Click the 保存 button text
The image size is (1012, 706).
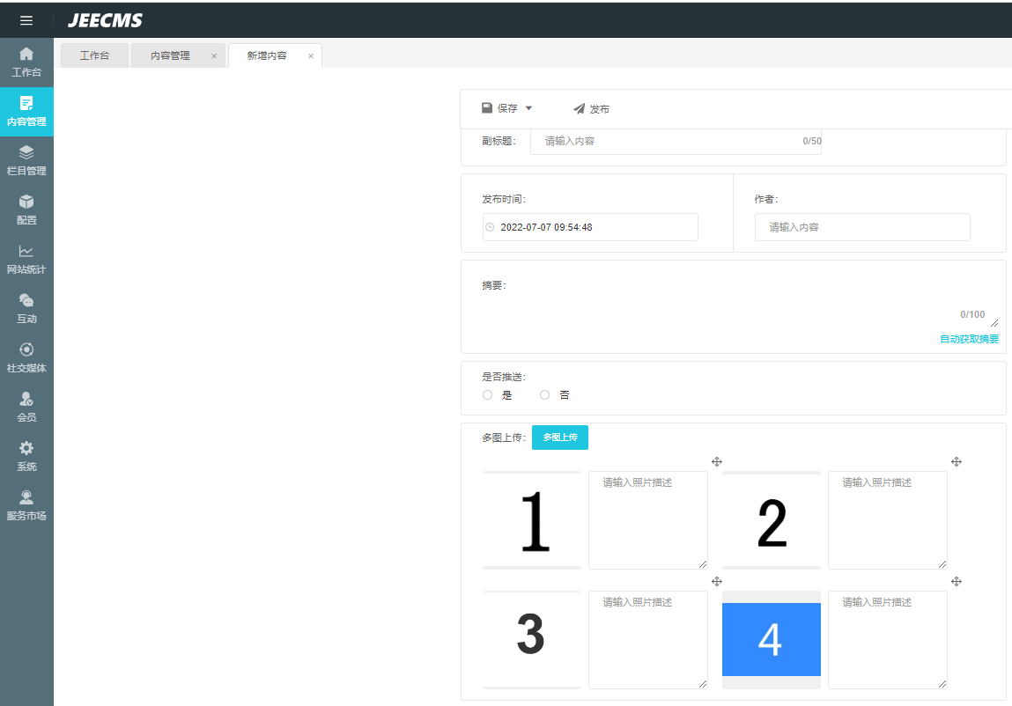[x=507, y=108]
